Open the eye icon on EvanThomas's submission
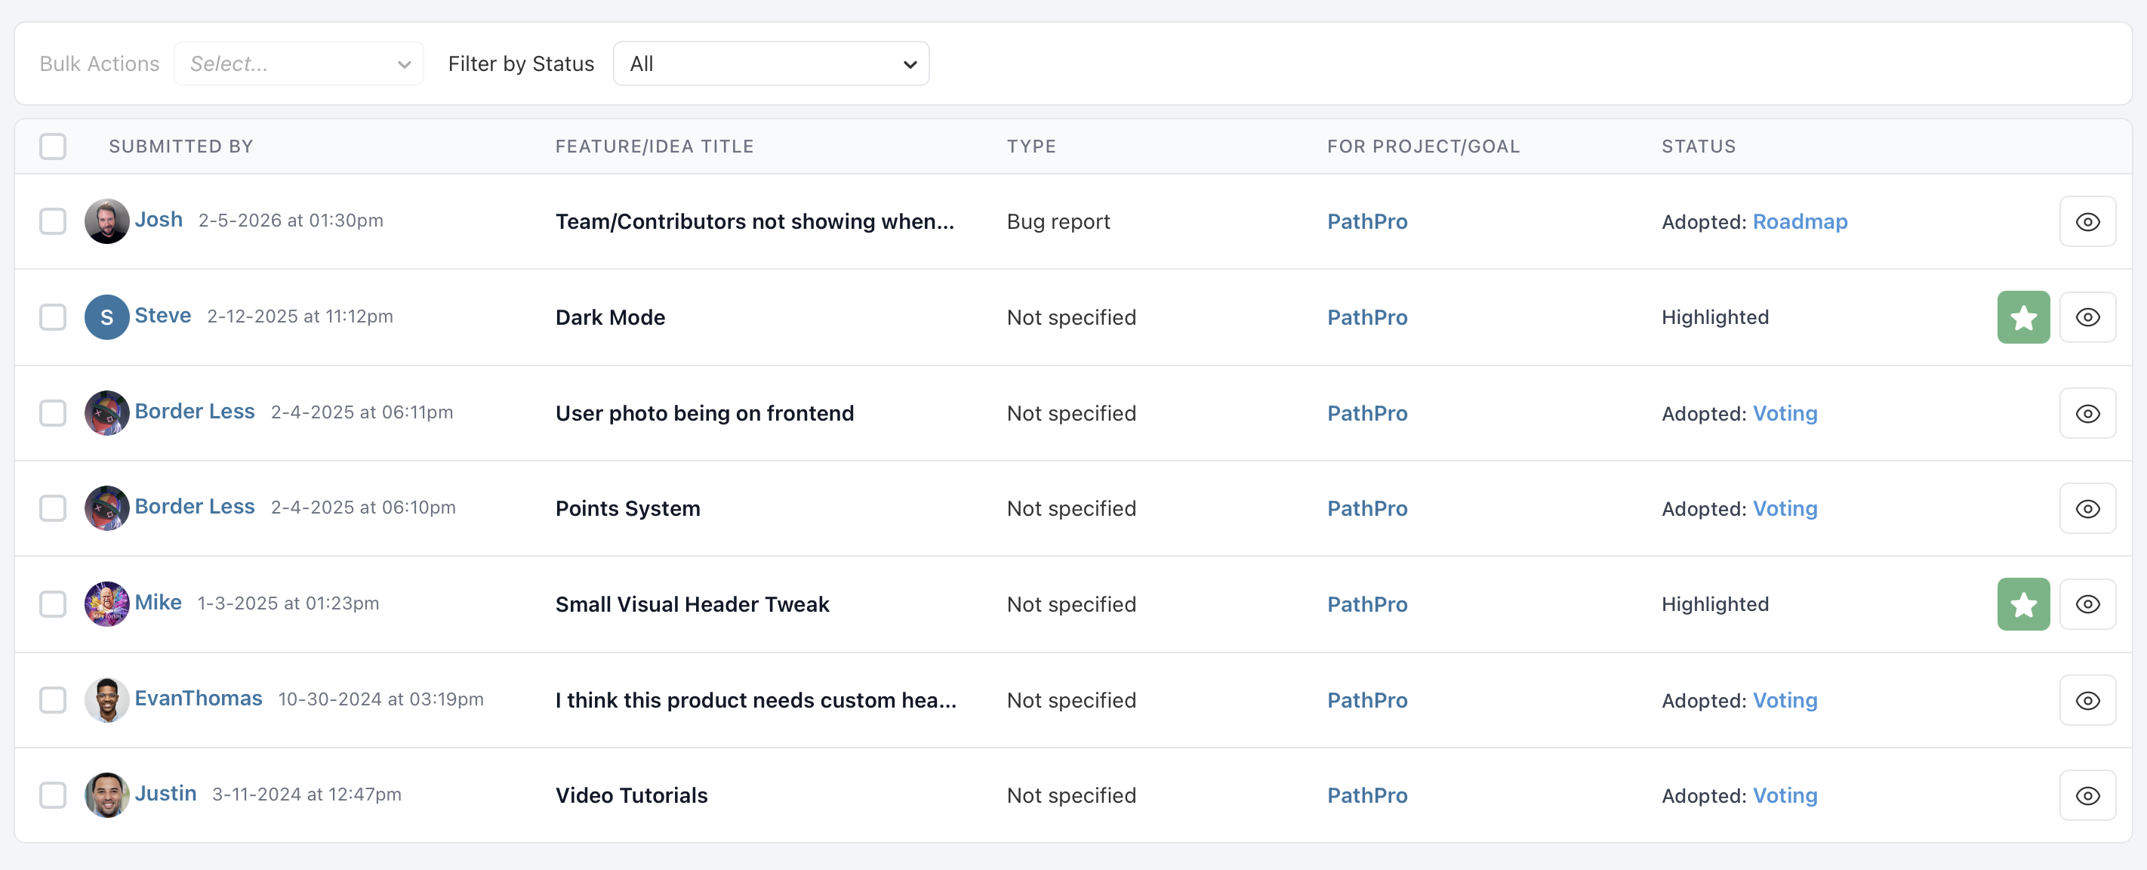The height and width of the screenshot is (870, 2147). click(2088, 700)
